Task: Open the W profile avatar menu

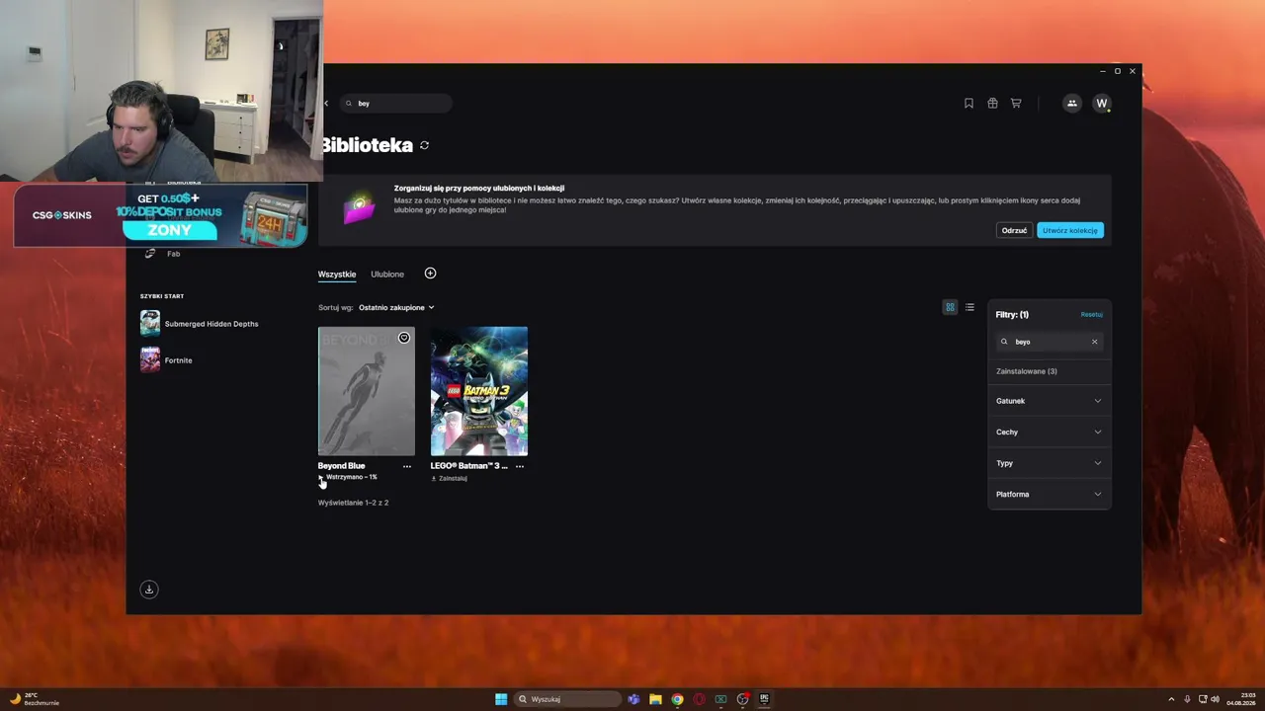Action: pyautogui.click(x=1102, y=103)
